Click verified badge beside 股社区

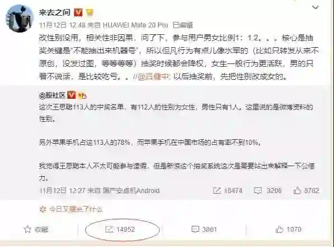pos(71,95)
